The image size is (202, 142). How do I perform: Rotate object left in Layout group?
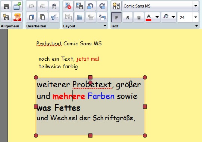pos(91,6)
